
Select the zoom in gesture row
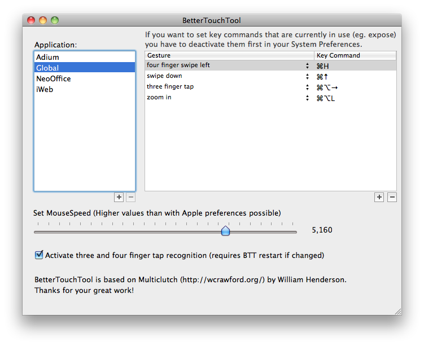click(x=270, y=98)
